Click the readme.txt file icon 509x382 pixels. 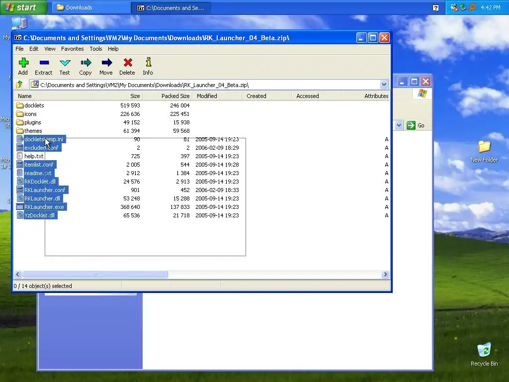20,173
